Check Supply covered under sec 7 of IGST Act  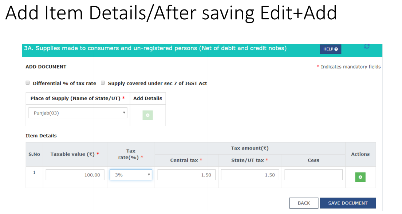[x=103, y=83]
